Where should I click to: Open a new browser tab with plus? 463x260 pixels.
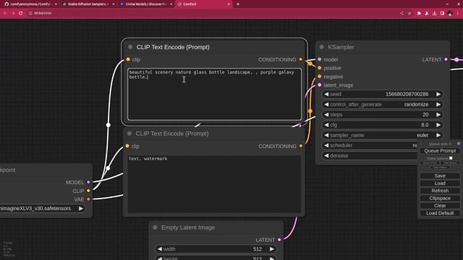click(x=238, y=4)
